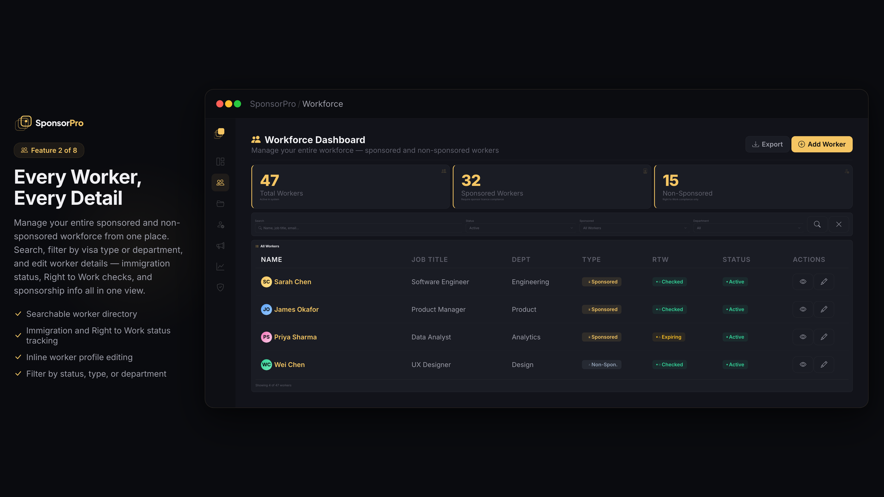This screenshot has height=497, width=884.
Task: Run the search using the magnifier icon
Action: (817, 224)
